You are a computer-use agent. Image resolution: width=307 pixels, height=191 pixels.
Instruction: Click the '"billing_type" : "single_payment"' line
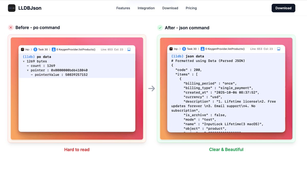pos(218,88)
